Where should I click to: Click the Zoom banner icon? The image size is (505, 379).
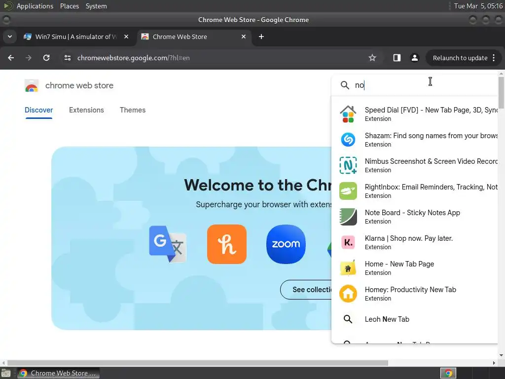286,244
